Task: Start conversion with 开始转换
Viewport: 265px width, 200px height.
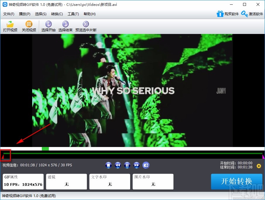Action: pos(237,182)
